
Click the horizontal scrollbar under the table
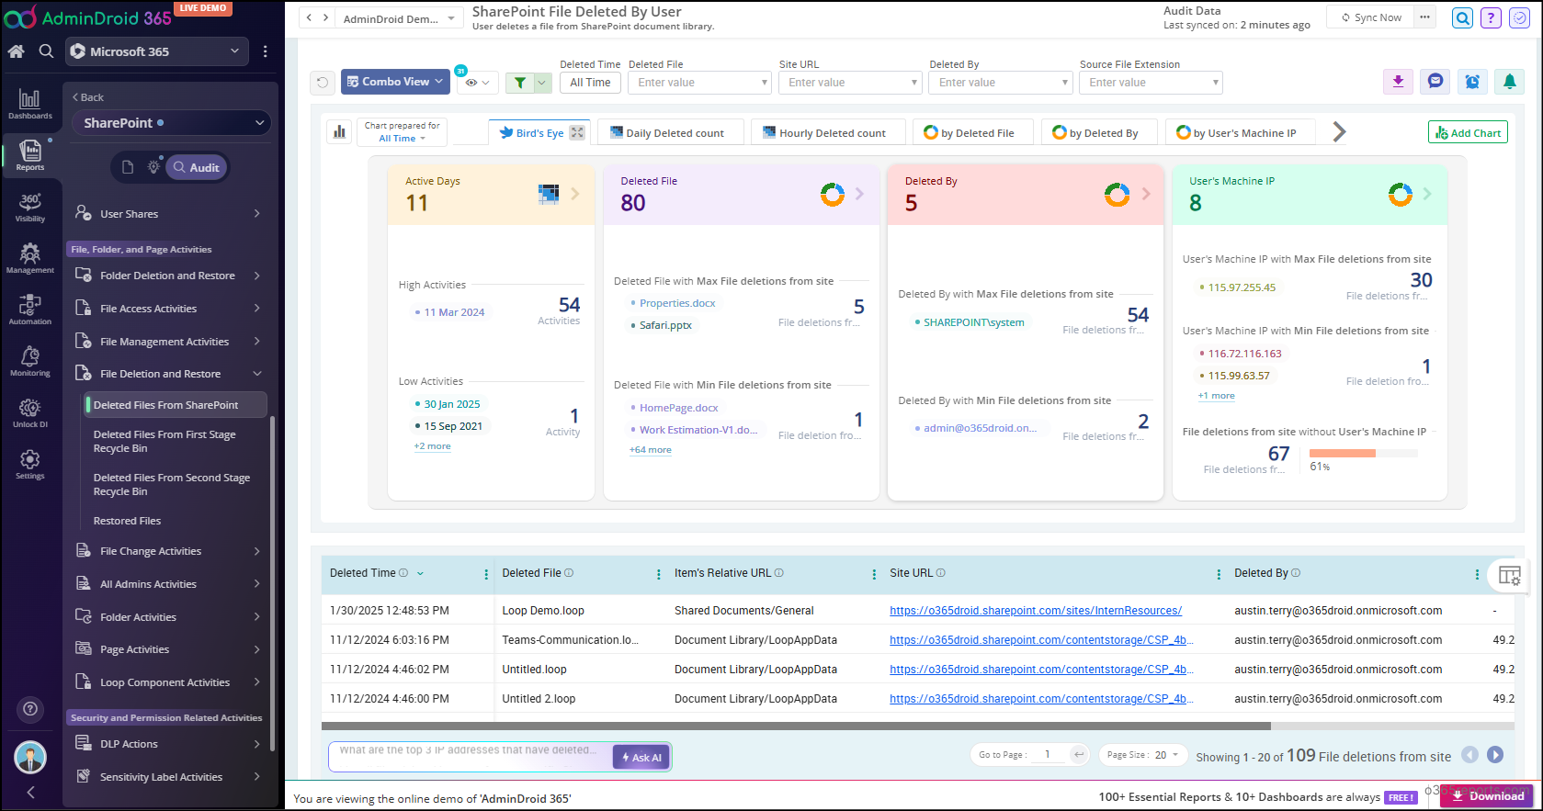pyautogui.click(x=796, y=726)
